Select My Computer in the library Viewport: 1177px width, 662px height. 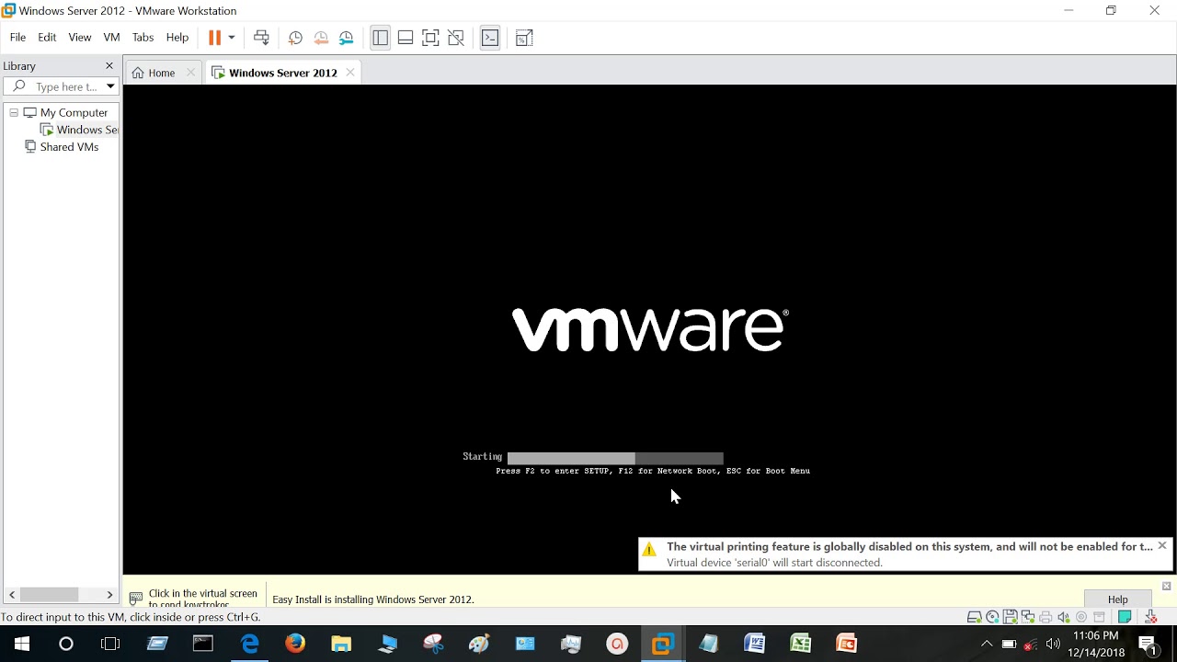[x=74, y=112]
